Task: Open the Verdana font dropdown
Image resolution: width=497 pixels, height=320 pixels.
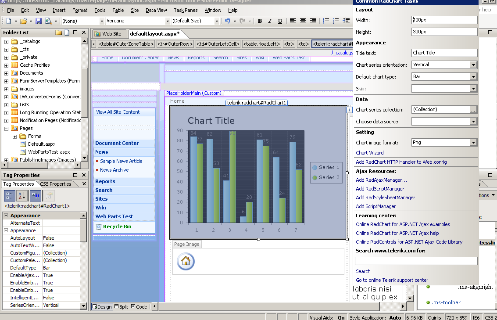Action: [168, 21]
